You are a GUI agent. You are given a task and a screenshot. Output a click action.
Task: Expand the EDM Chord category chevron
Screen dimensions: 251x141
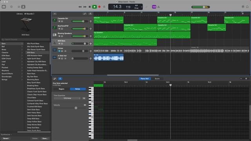[x=22, y=58]
